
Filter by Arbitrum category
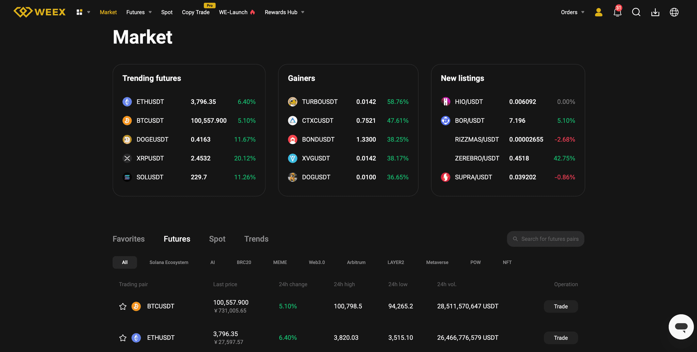356,262
